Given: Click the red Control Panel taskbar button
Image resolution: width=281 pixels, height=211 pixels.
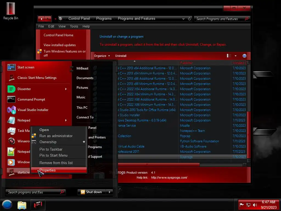Looking at the screenshot, I should point(38,204).
